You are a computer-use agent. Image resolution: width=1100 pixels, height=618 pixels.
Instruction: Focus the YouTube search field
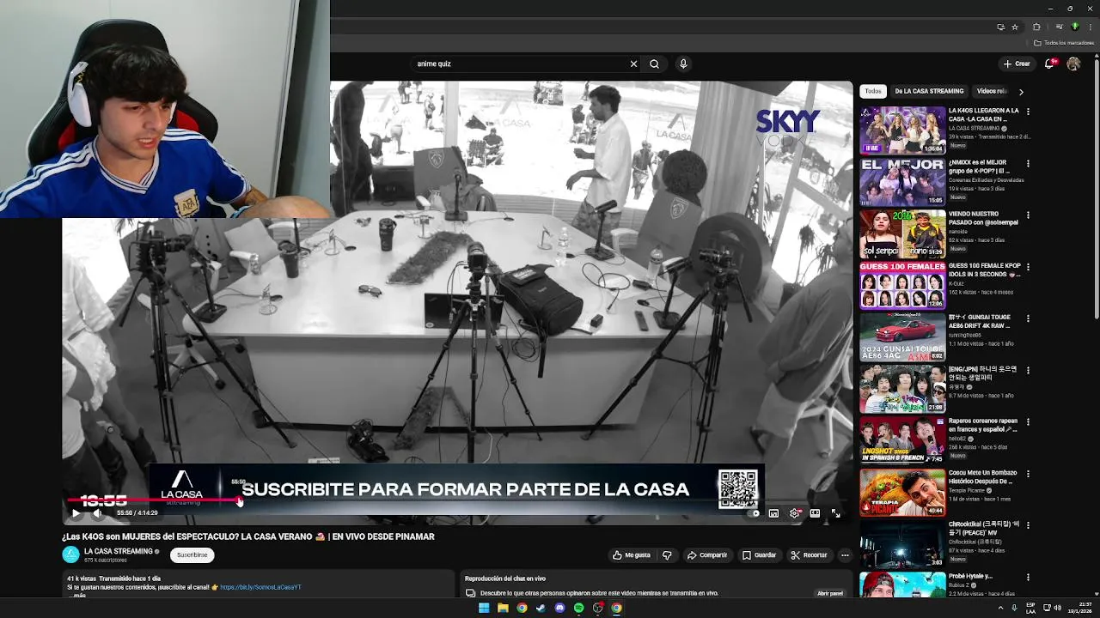click(520, 64)
